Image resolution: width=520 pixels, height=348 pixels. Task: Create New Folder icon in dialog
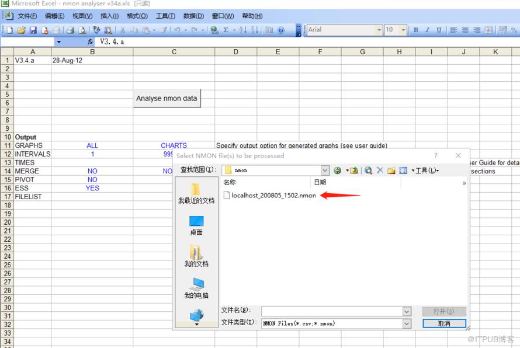(391, 170)
